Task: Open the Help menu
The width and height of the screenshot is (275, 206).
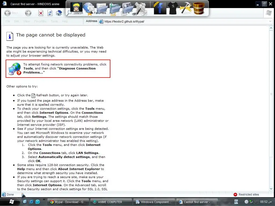Action: click(65, 21)
